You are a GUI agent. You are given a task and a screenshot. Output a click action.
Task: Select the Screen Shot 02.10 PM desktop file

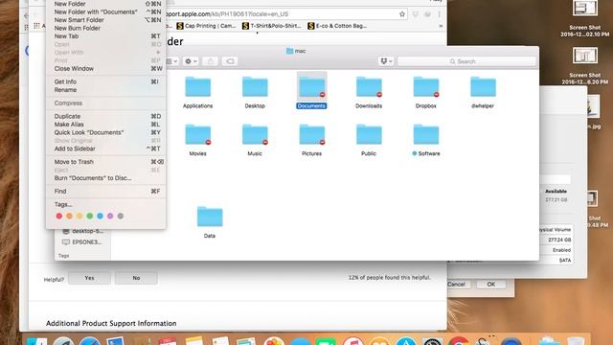coord(585,19)
